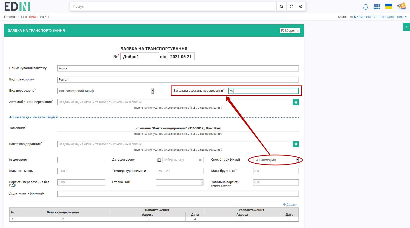Click the Зберегти button
Image resolution: width=410 pixels, height=228 pixels.
tap(290, 30)
